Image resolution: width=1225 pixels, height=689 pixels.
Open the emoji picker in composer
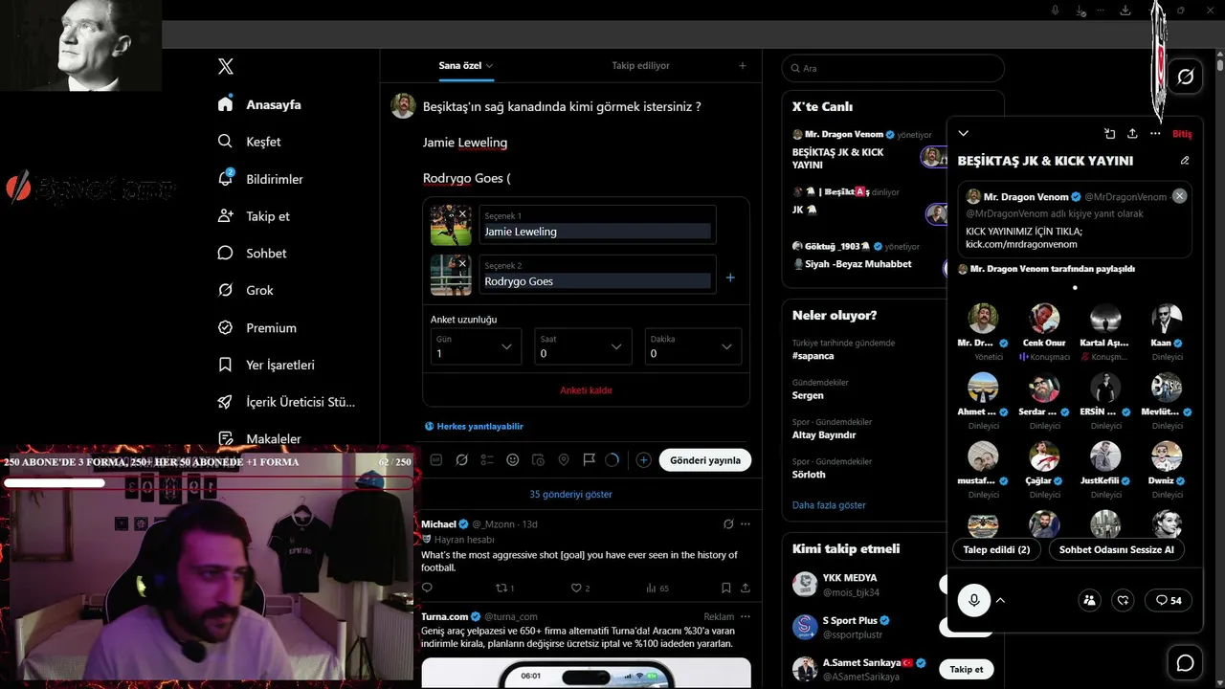coord(513,460)
